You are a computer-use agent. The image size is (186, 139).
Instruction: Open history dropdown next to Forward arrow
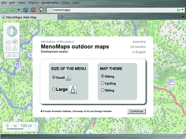pyautogui.click(x=19, y=9)
